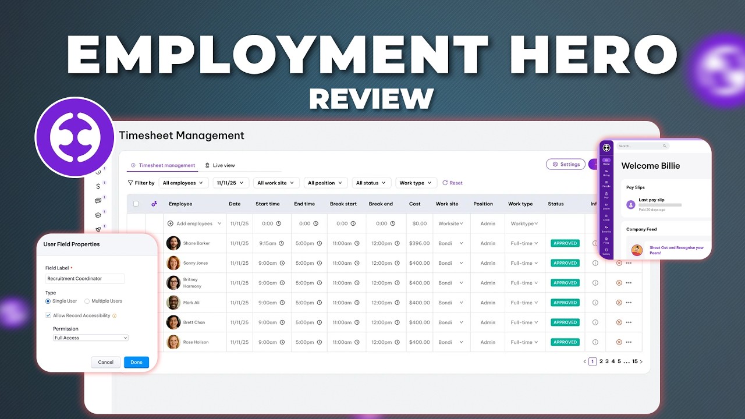Open the All position filter dropdown
This screenshot has height=419, width=745.
click(326, 183)
